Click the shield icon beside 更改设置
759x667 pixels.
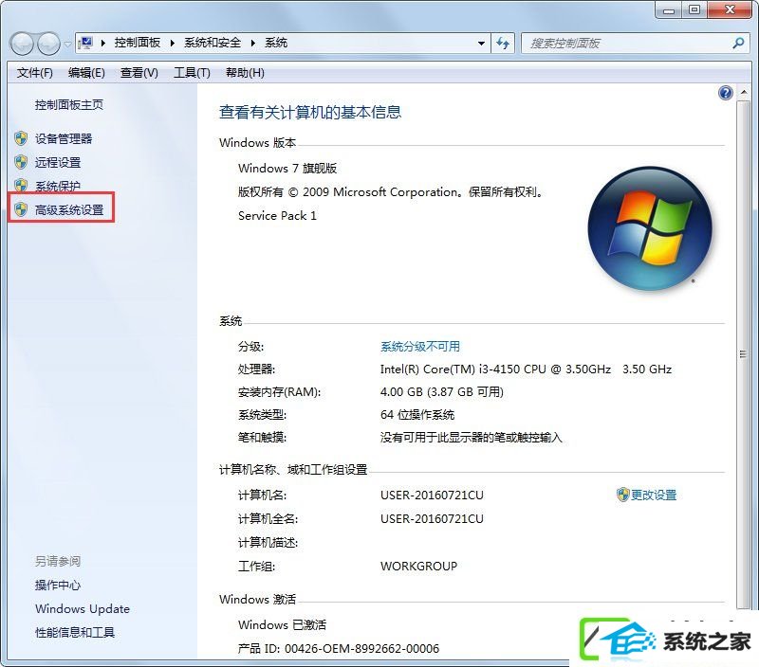(x=622, y=495)
